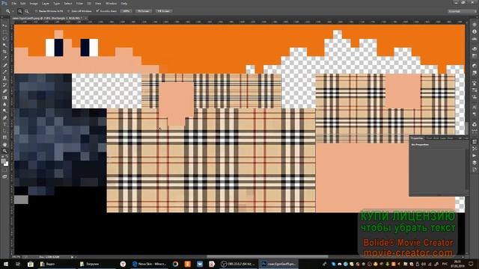This screenshot has height=269, width=479.
Task: Open the Zoom tool preset picker arrow
Action: (13, 11)
